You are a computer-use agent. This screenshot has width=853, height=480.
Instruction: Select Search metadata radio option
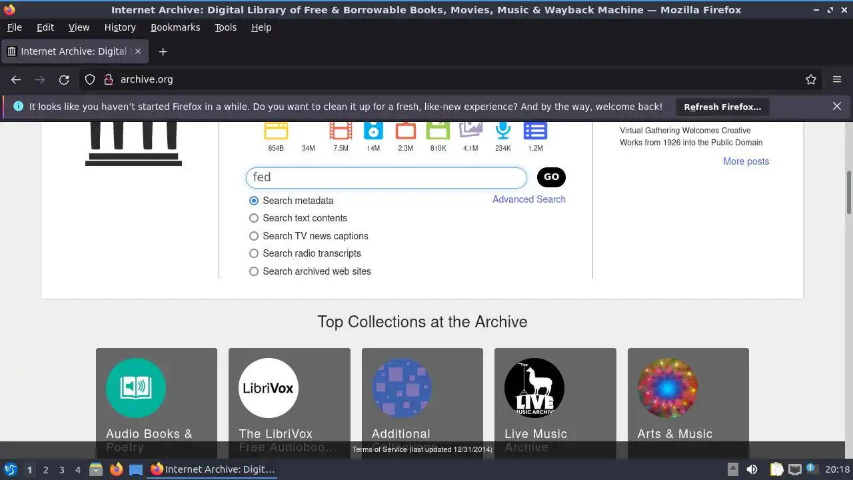click(253, 201)
